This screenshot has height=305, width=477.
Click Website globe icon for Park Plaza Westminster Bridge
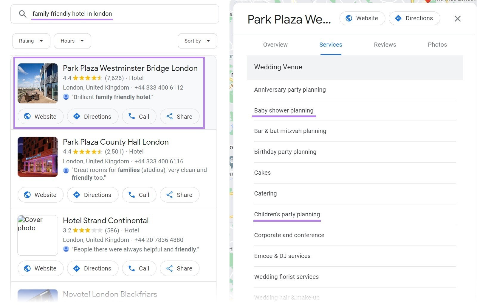tap(27, 116)
